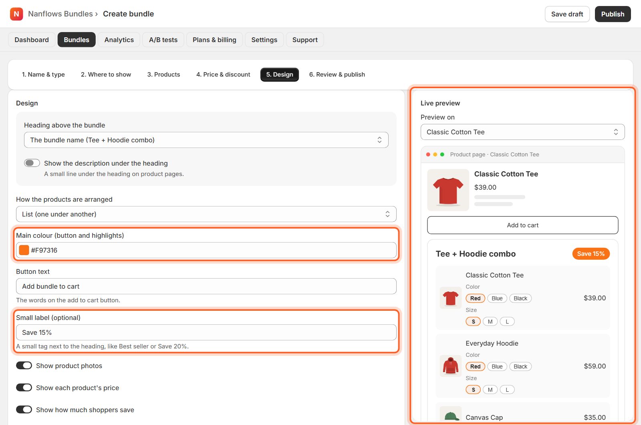Publish the bundle
The height and width of the screenshot is (425, 641).
613,14
